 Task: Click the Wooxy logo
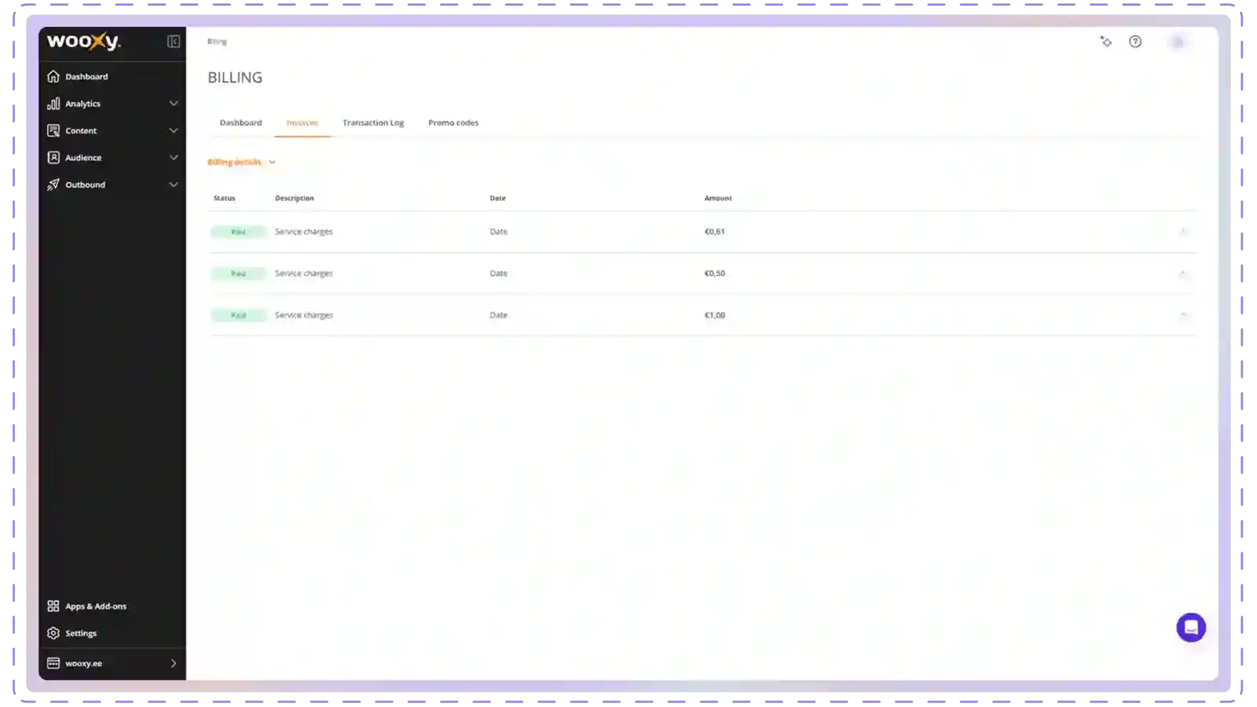[x=84, y=42]
